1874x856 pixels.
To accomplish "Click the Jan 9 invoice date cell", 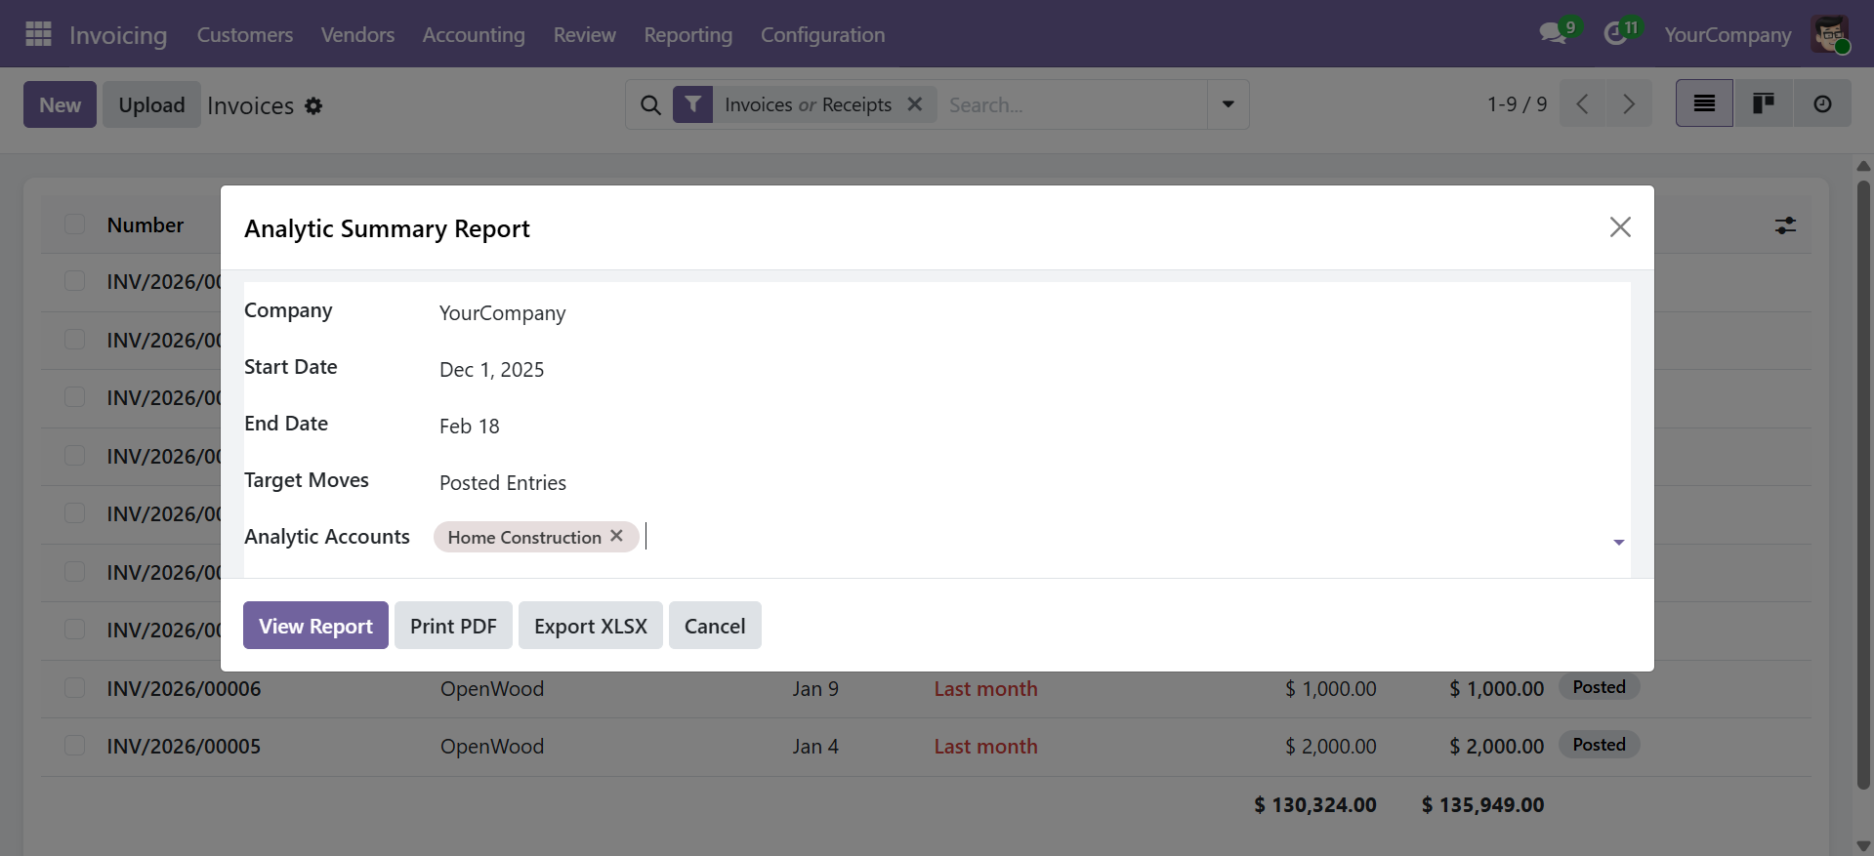I will click(x=815, y=688).
